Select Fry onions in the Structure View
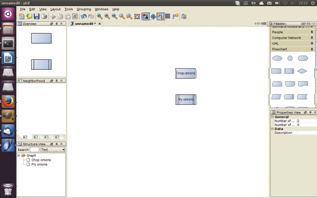 (x=39, y=165)
